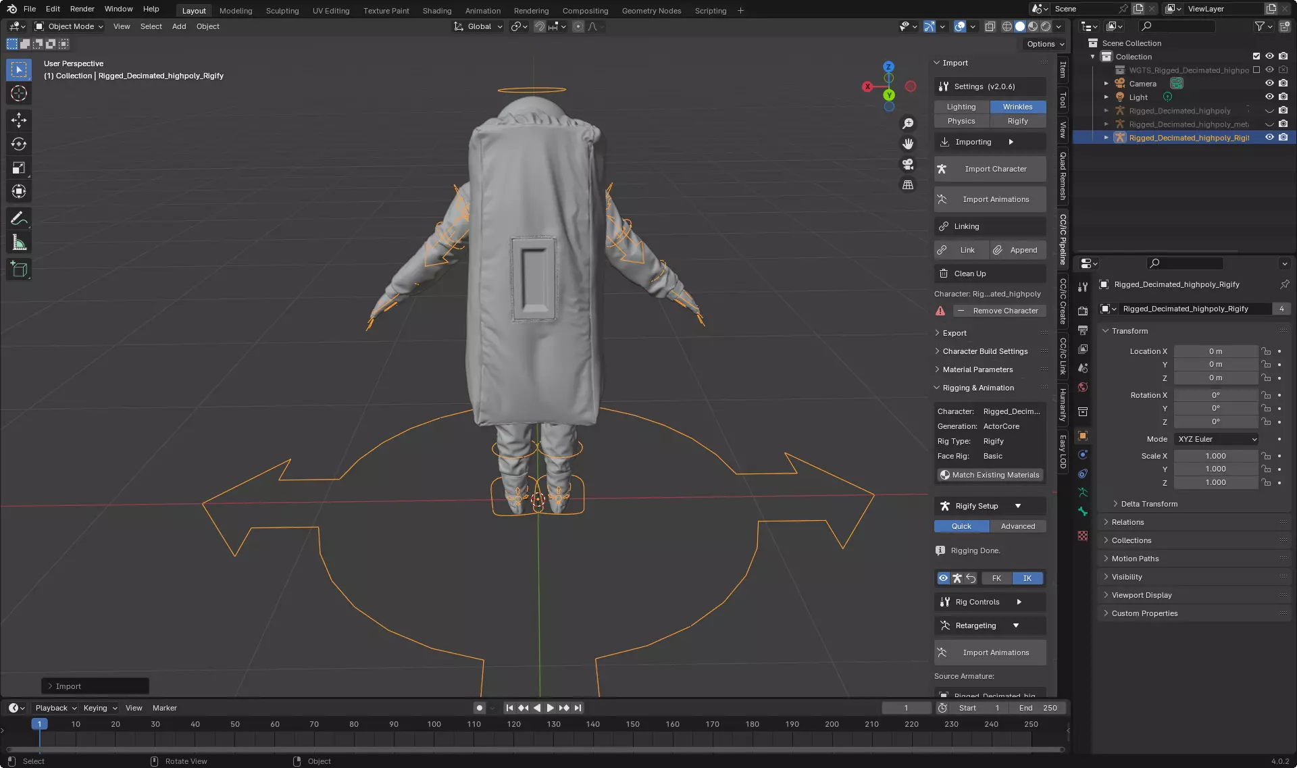Switch to Shading workspace tab
1297x768 pixels.
tap(437, 11)
